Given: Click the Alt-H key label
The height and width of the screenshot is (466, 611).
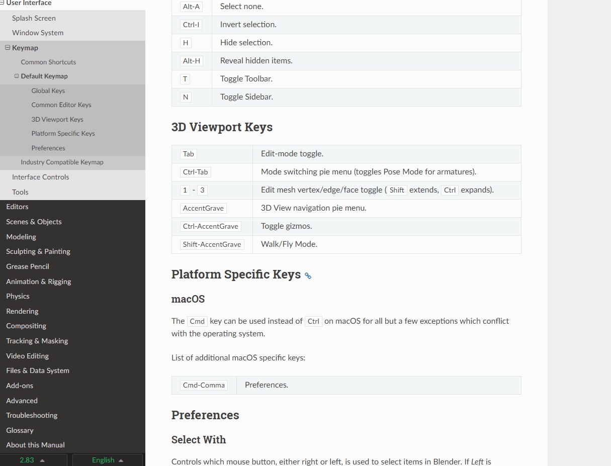Looking at the screenshot, I should (x=192, y=61).
